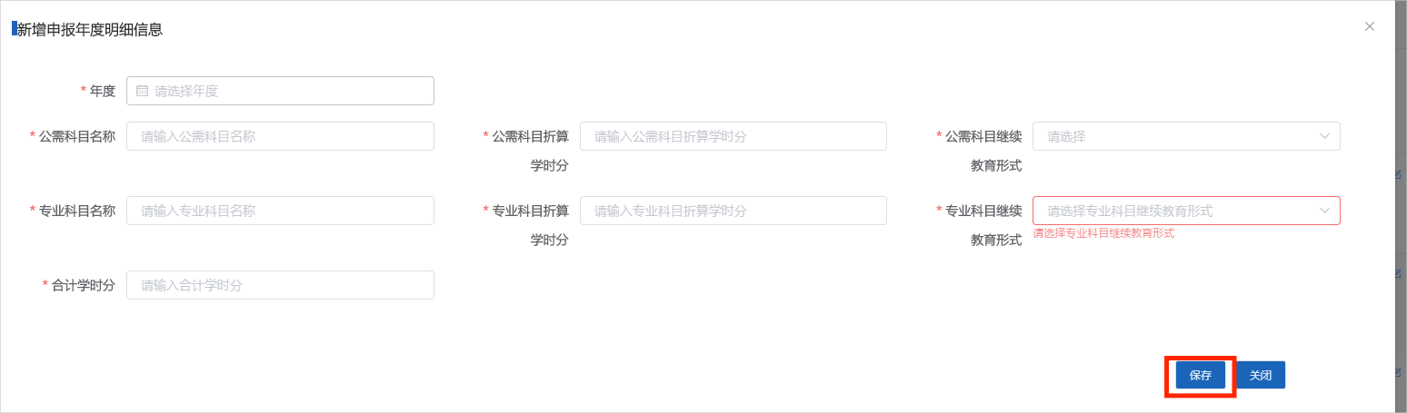Click the 年度 field label
The image size is (1407, 413).
(x=103, y=91)
